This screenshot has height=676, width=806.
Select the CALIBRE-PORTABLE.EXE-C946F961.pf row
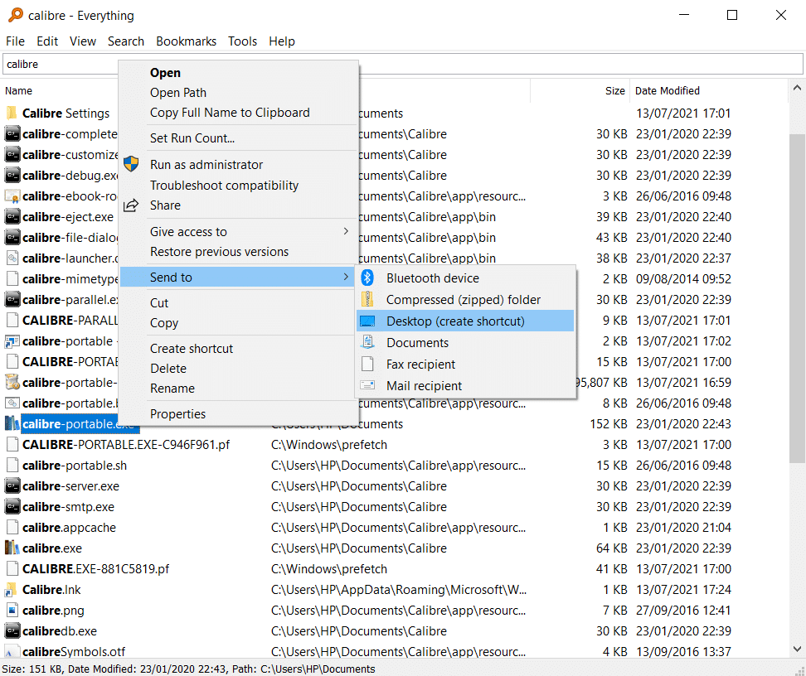coord(395,444)
